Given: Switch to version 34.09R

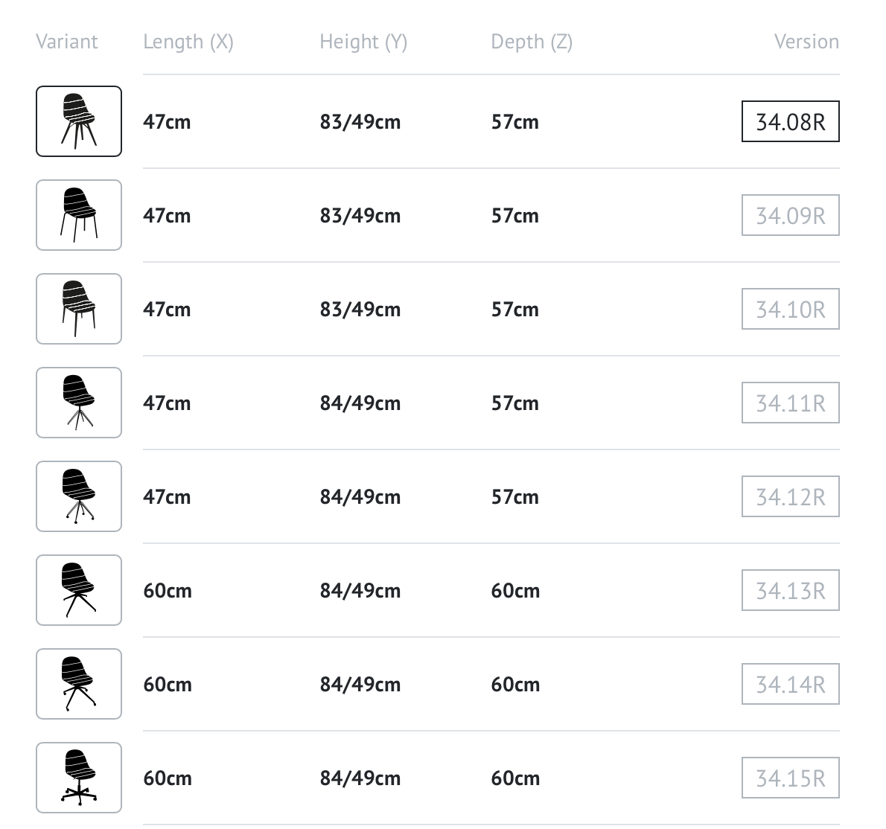Looking at the screenshot, I should (791, 215).
